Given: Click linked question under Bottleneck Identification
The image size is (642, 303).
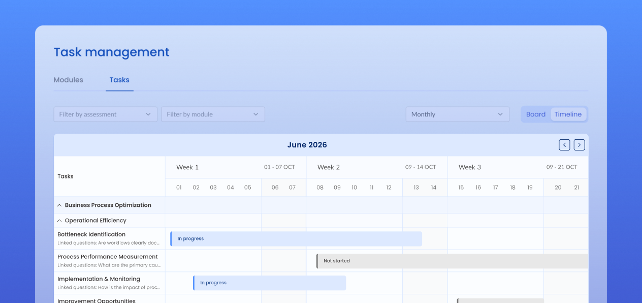Looking at the screenshot, I should tap(109, 243).
